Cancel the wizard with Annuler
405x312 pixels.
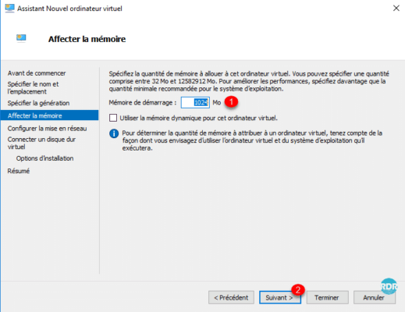coord(375,297)
